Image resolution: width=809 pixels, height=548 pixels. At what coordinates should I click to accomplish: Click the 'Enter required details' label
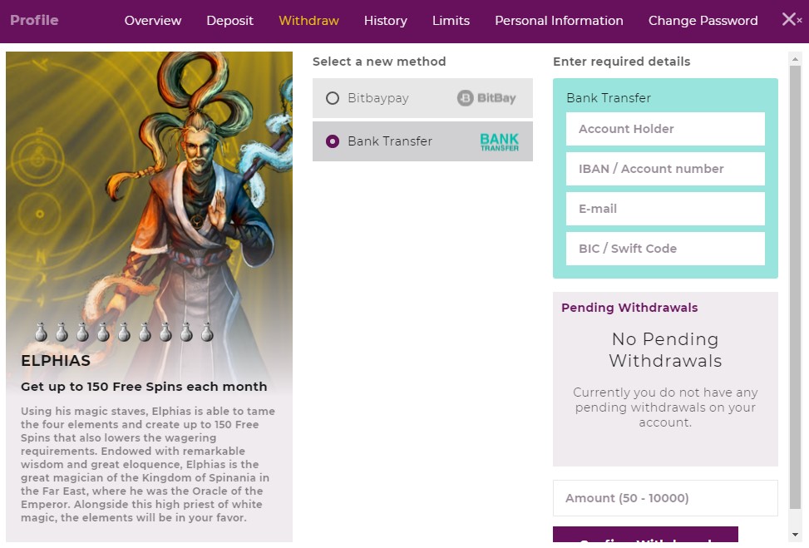(622, 62)
